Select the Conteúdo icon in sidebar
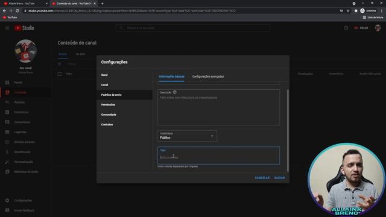 (x=7, y=92)
